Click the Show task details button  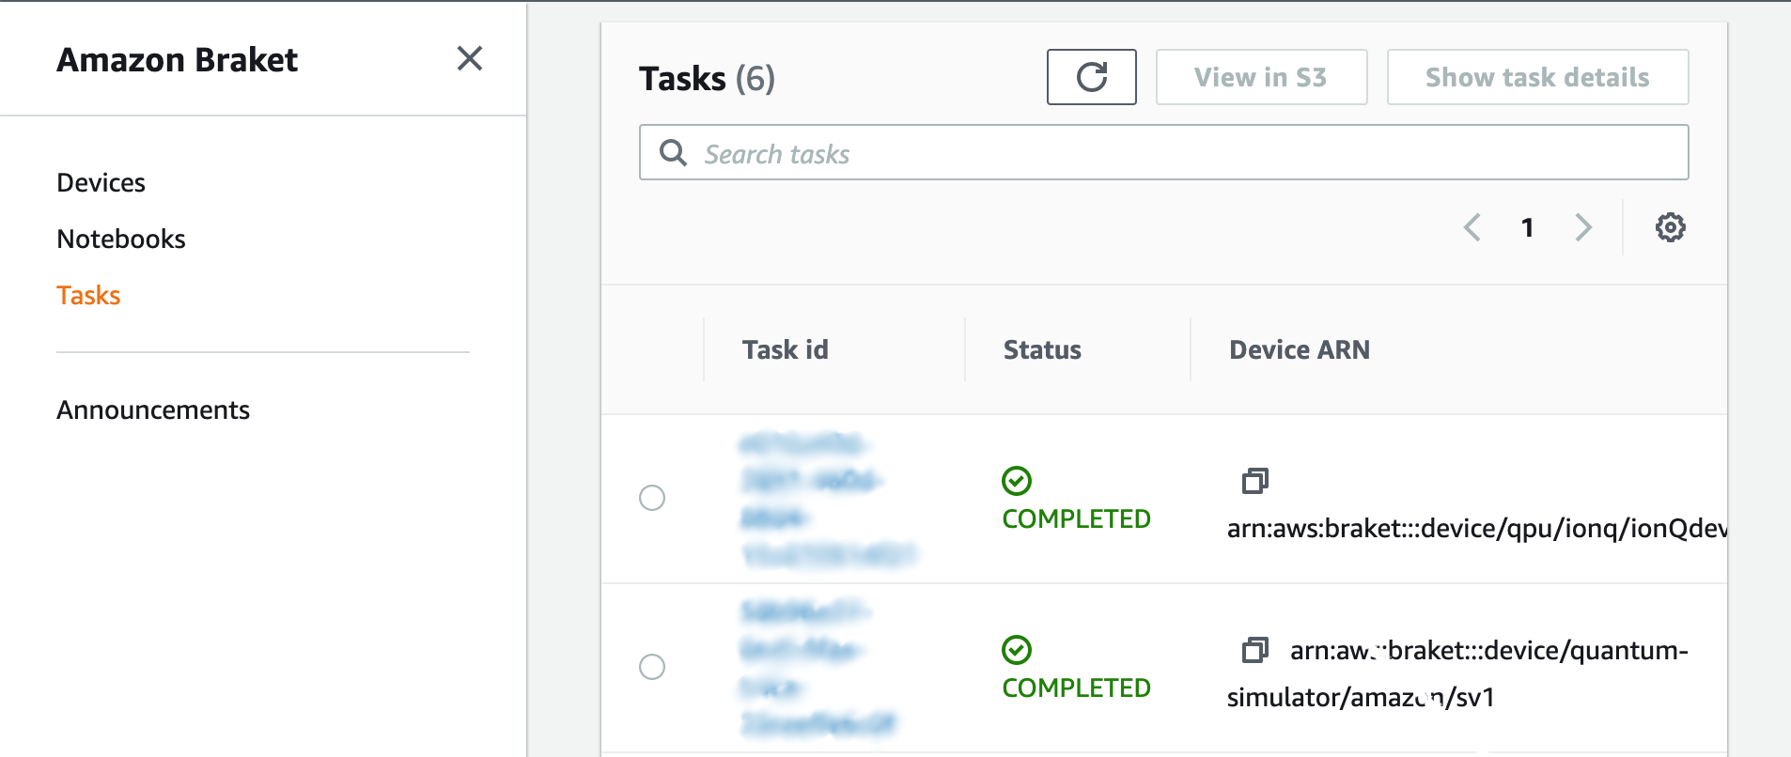[1537, 77]
